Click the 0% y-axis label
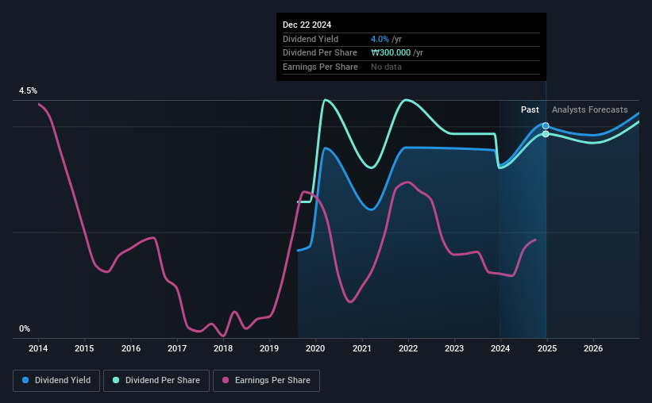The width and height of the screenshot is (652, 403). coord(25,328)
